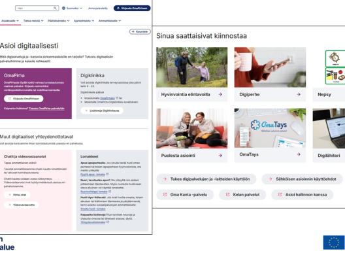This screenshot has height=259, width=345.
Task: Open the Suomeksi language dropdown
Action: (x=72, y=8)
